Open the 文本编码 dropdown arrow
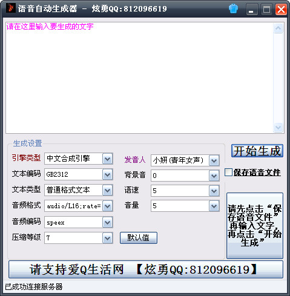The width and height of the screenshot is (290, 296). click(107, 174)
